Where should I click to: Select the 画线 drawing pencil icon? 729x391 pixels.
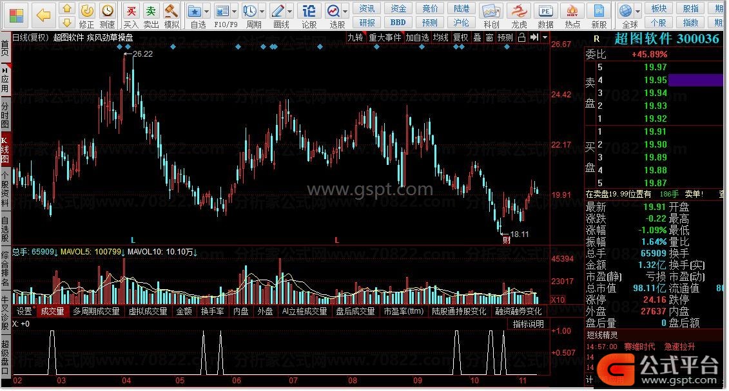click(x=278, y=11)
